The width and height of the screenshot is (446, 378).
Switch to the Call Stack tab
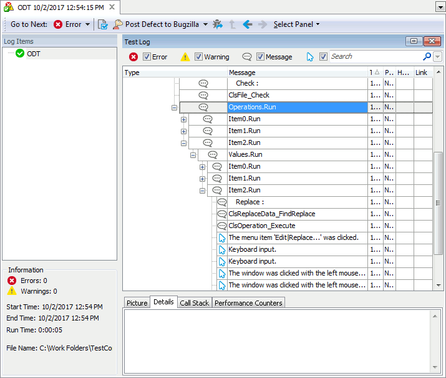click(x=194, y=303)
